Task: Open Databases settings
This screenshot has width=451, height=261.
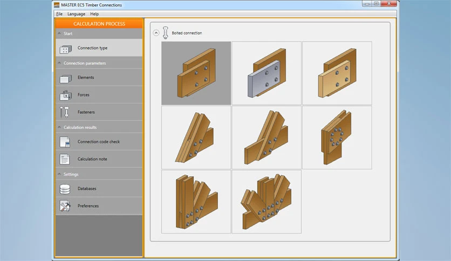Action: click(x=99, y=189)
